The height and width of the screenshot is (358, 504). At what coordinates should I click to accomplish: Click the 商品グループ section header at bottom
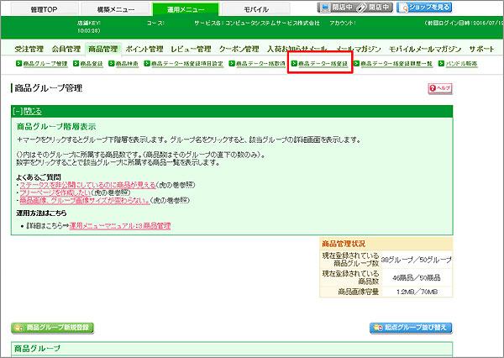pos(232,349)
